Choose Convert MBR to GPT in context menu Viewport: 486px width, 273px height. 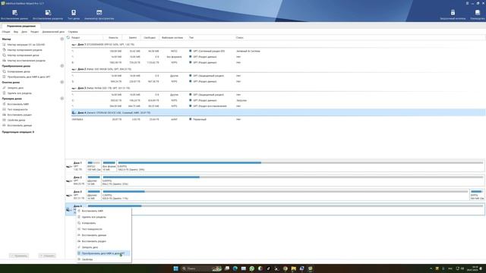(104, 253)
